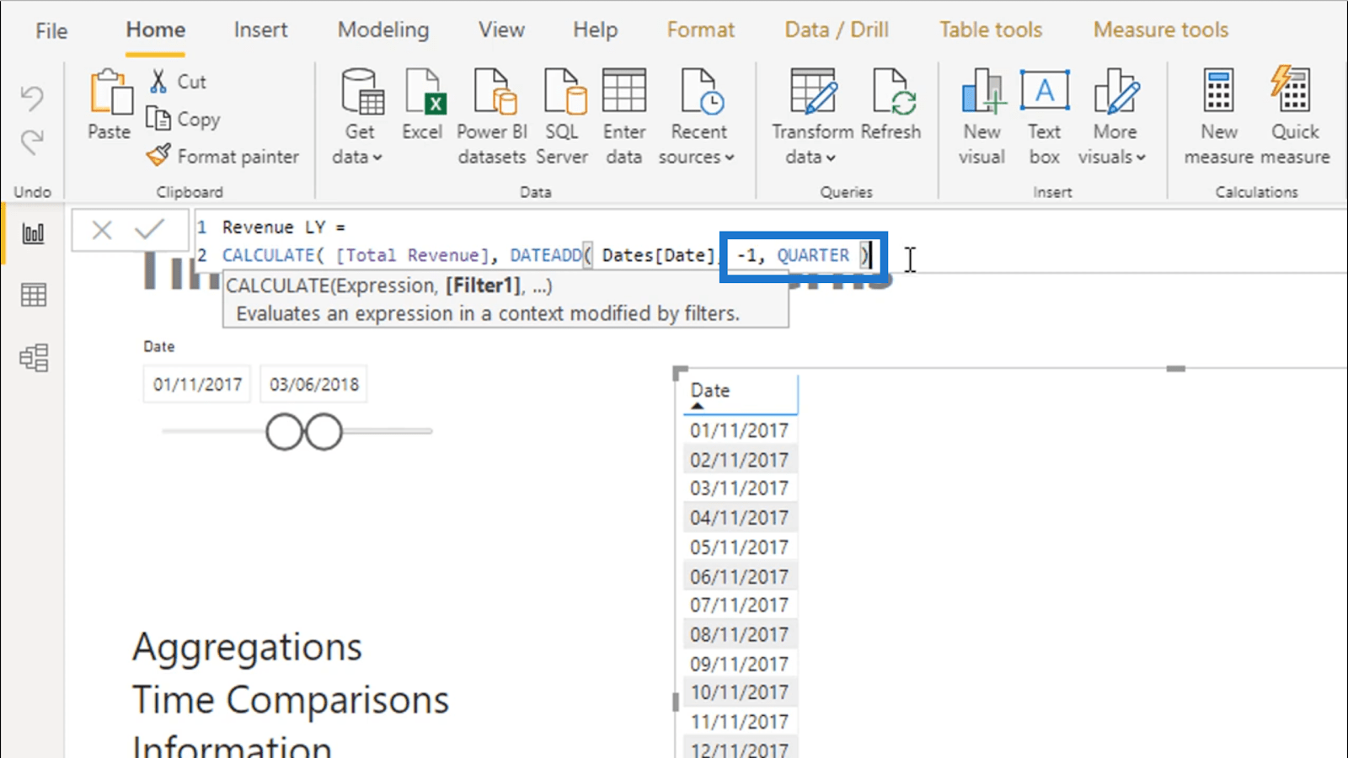The height and width of the screenshot is (758, 1348).
Task: Click the [Total Revenue] measure in formula
Action: 411,255
